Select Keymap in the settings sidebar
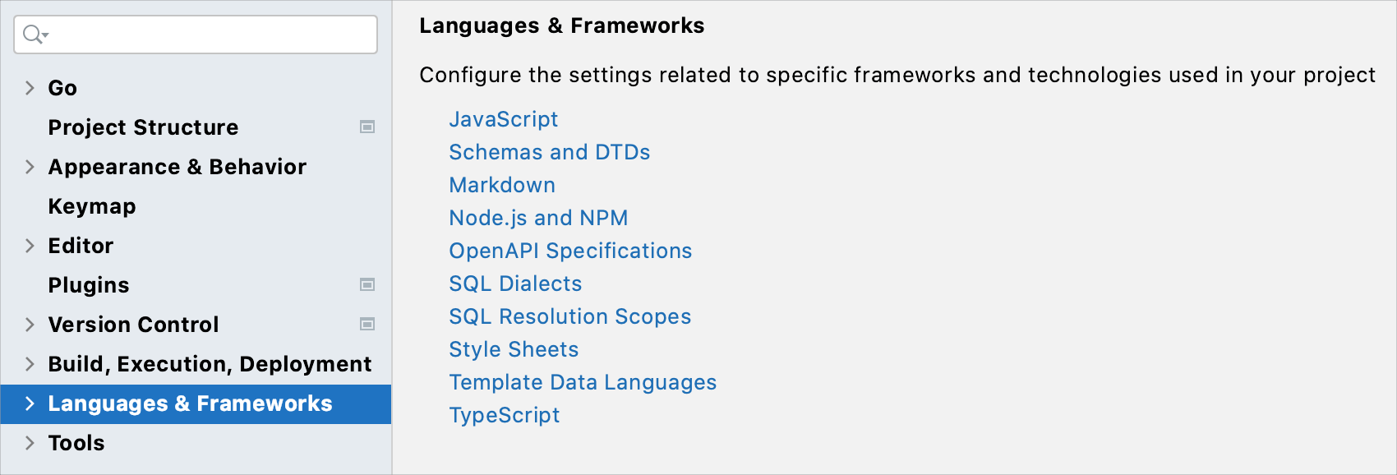1397x475 pixels. 91,206
